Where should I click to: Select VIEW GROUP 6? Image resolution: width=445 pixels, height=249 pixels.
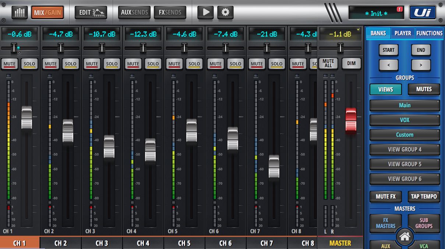click(405, 179)
